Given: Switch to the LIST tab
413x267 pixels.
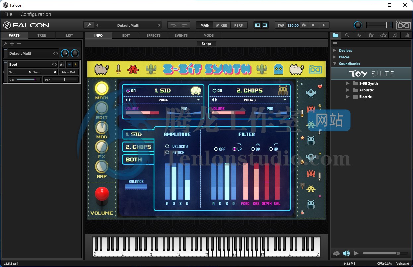Looking at the screenshot, I should point(69,35).
